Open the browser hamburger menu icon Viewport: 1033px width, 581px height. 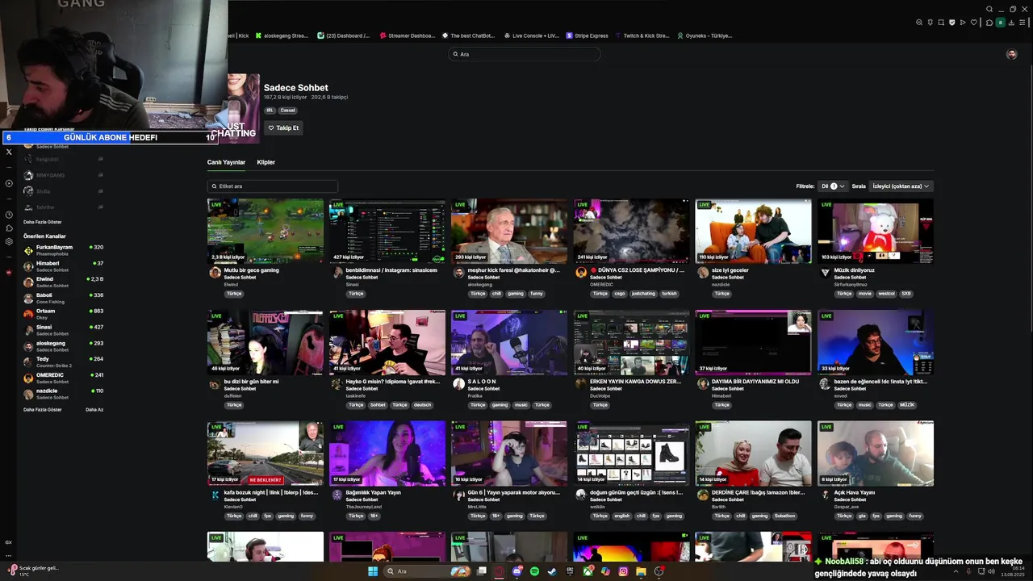pyautogui.click(x=1022, y=23)
